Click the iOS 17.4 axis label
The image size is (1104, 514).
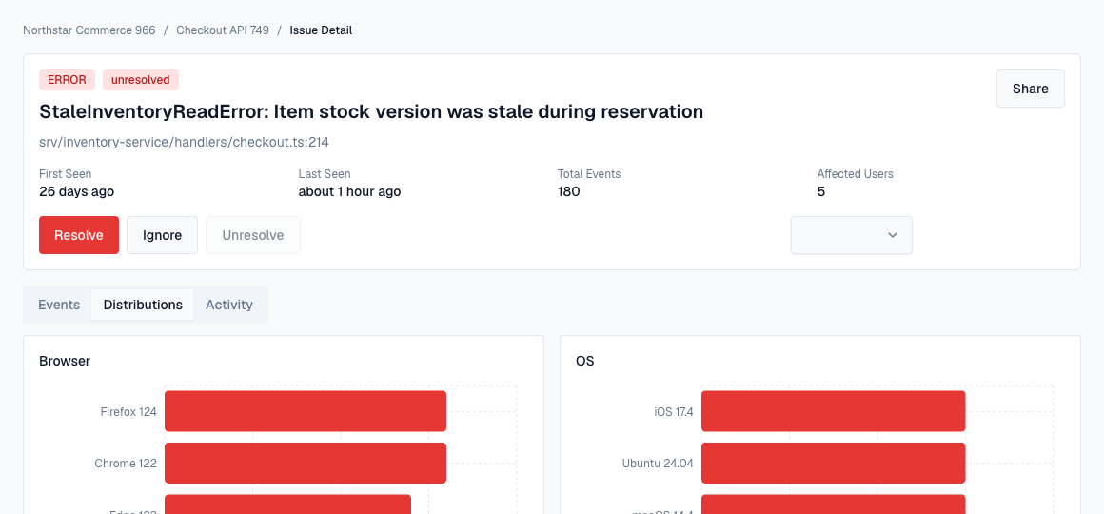point(674,412)
